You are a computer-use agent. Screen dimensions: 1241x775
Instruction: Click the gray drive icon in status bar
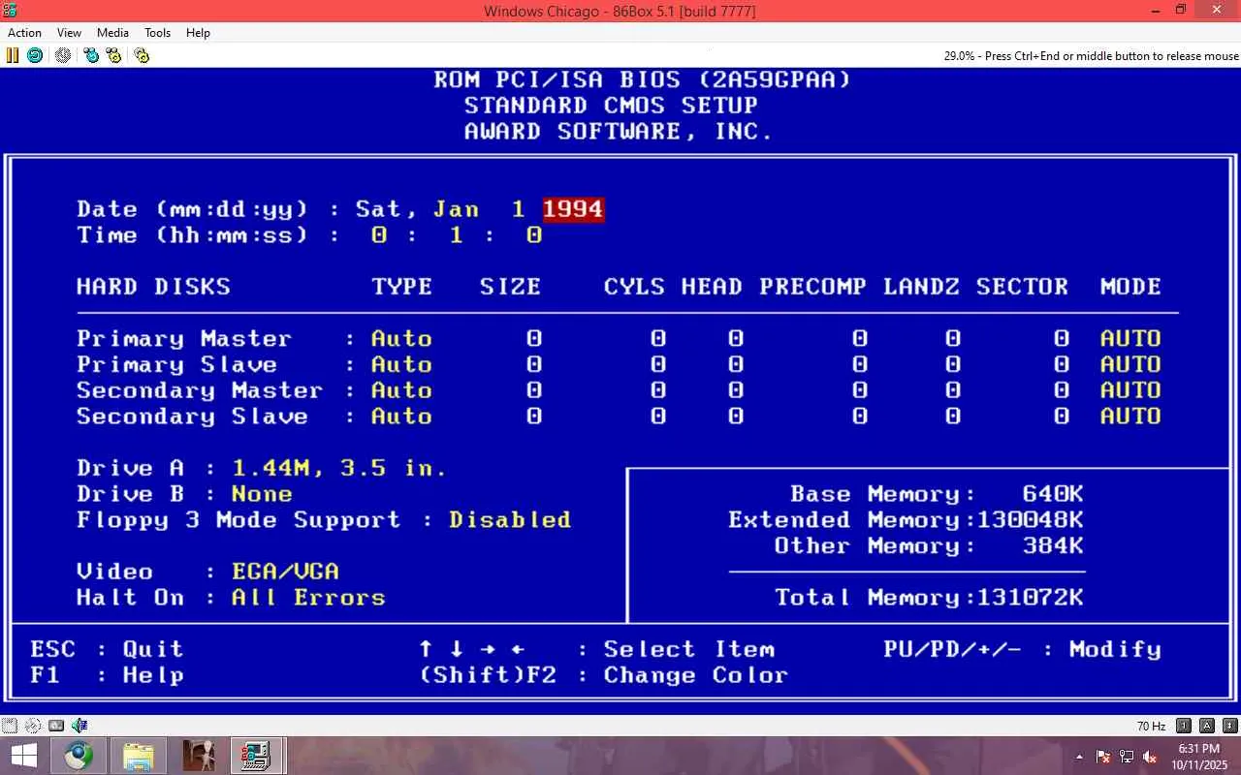(56, 726)
